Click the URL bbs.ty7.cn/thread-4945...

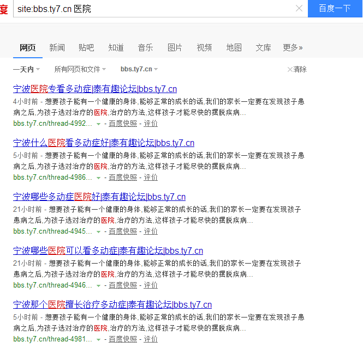tap(52, 231)
